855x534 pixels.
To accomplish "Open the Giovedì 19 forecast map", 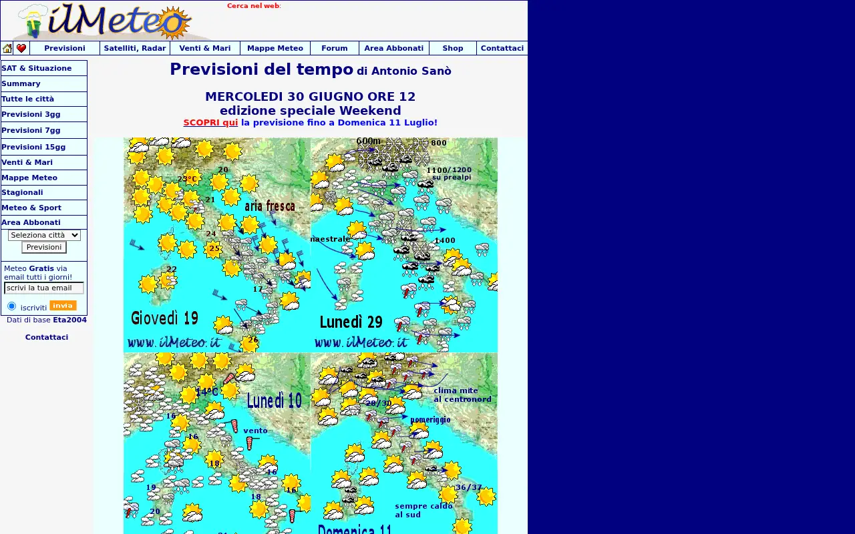I will pos(217,245).
